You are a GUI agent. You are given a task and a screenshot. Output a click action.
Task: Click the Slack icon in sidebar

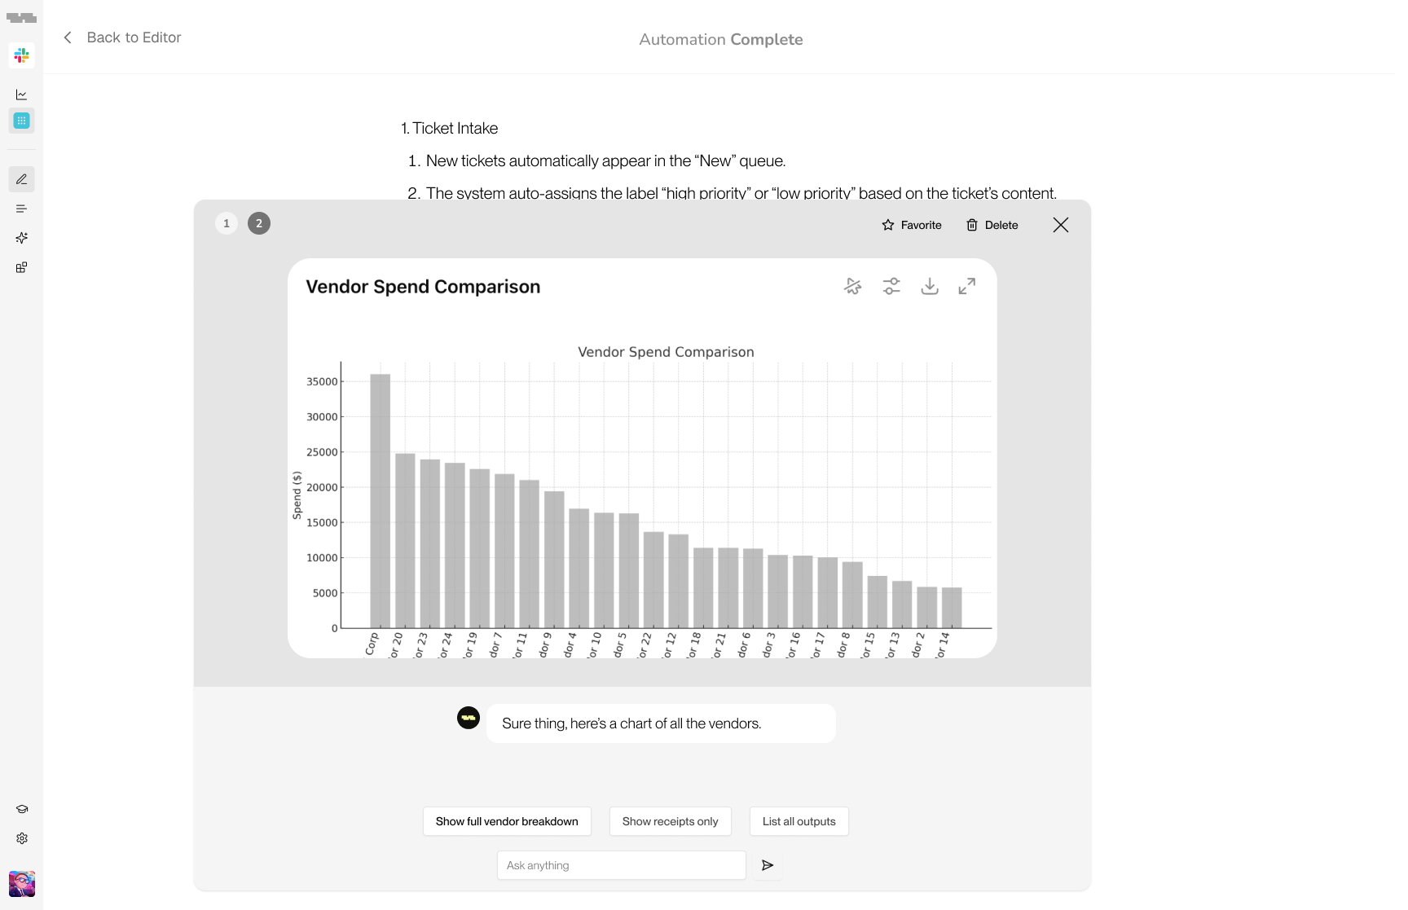22,55
